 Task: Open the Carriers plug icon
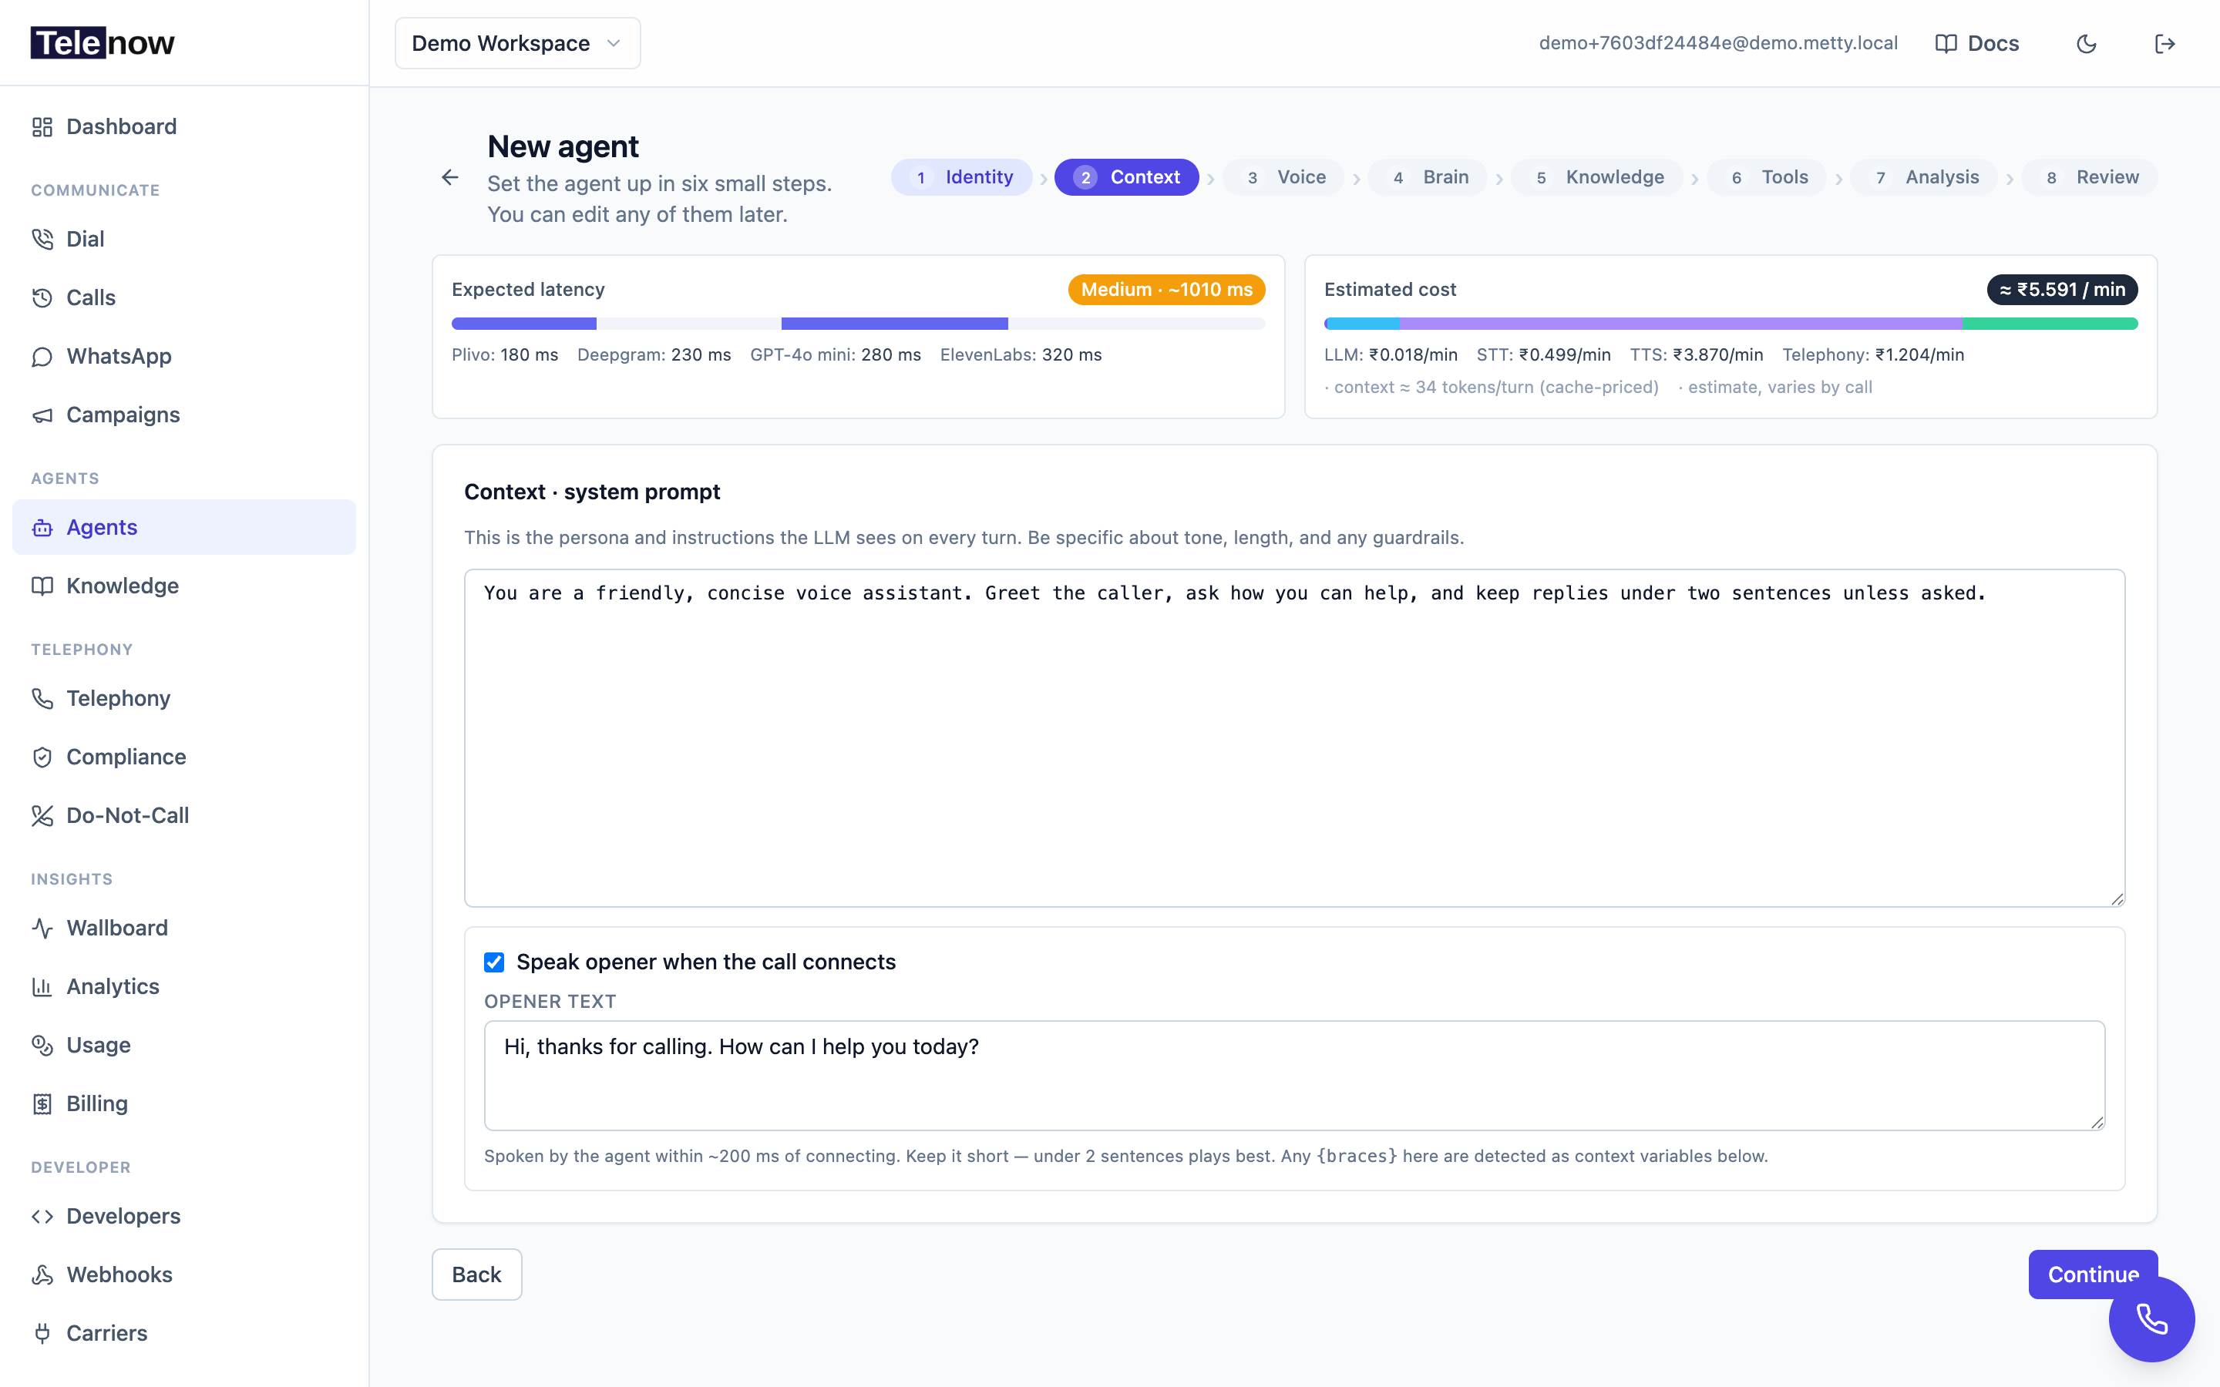[42, 1334]
